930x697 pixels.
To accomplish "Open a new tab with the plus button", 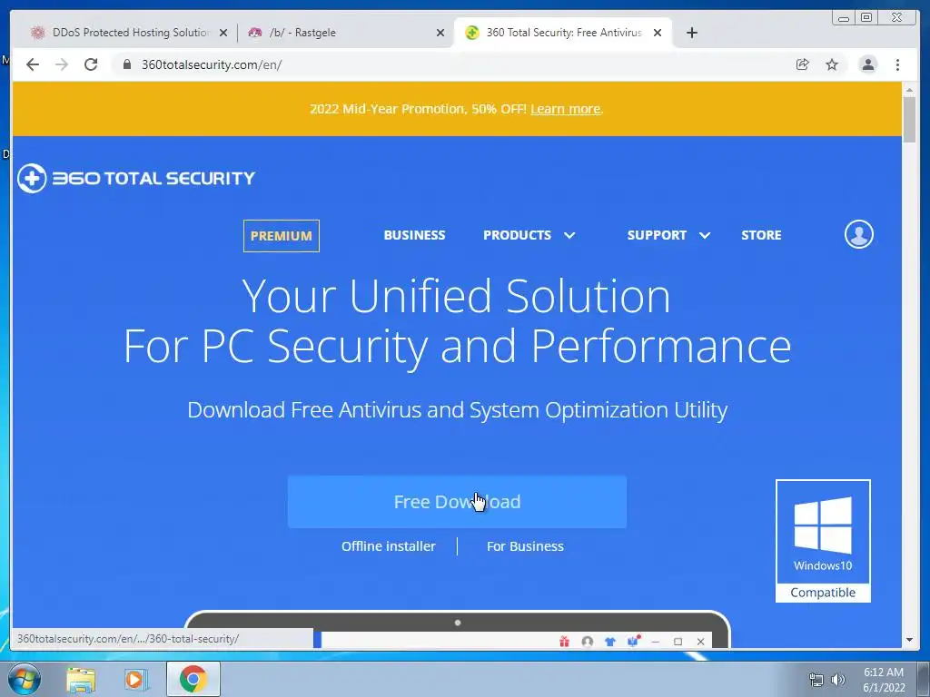I will [691, 33].
